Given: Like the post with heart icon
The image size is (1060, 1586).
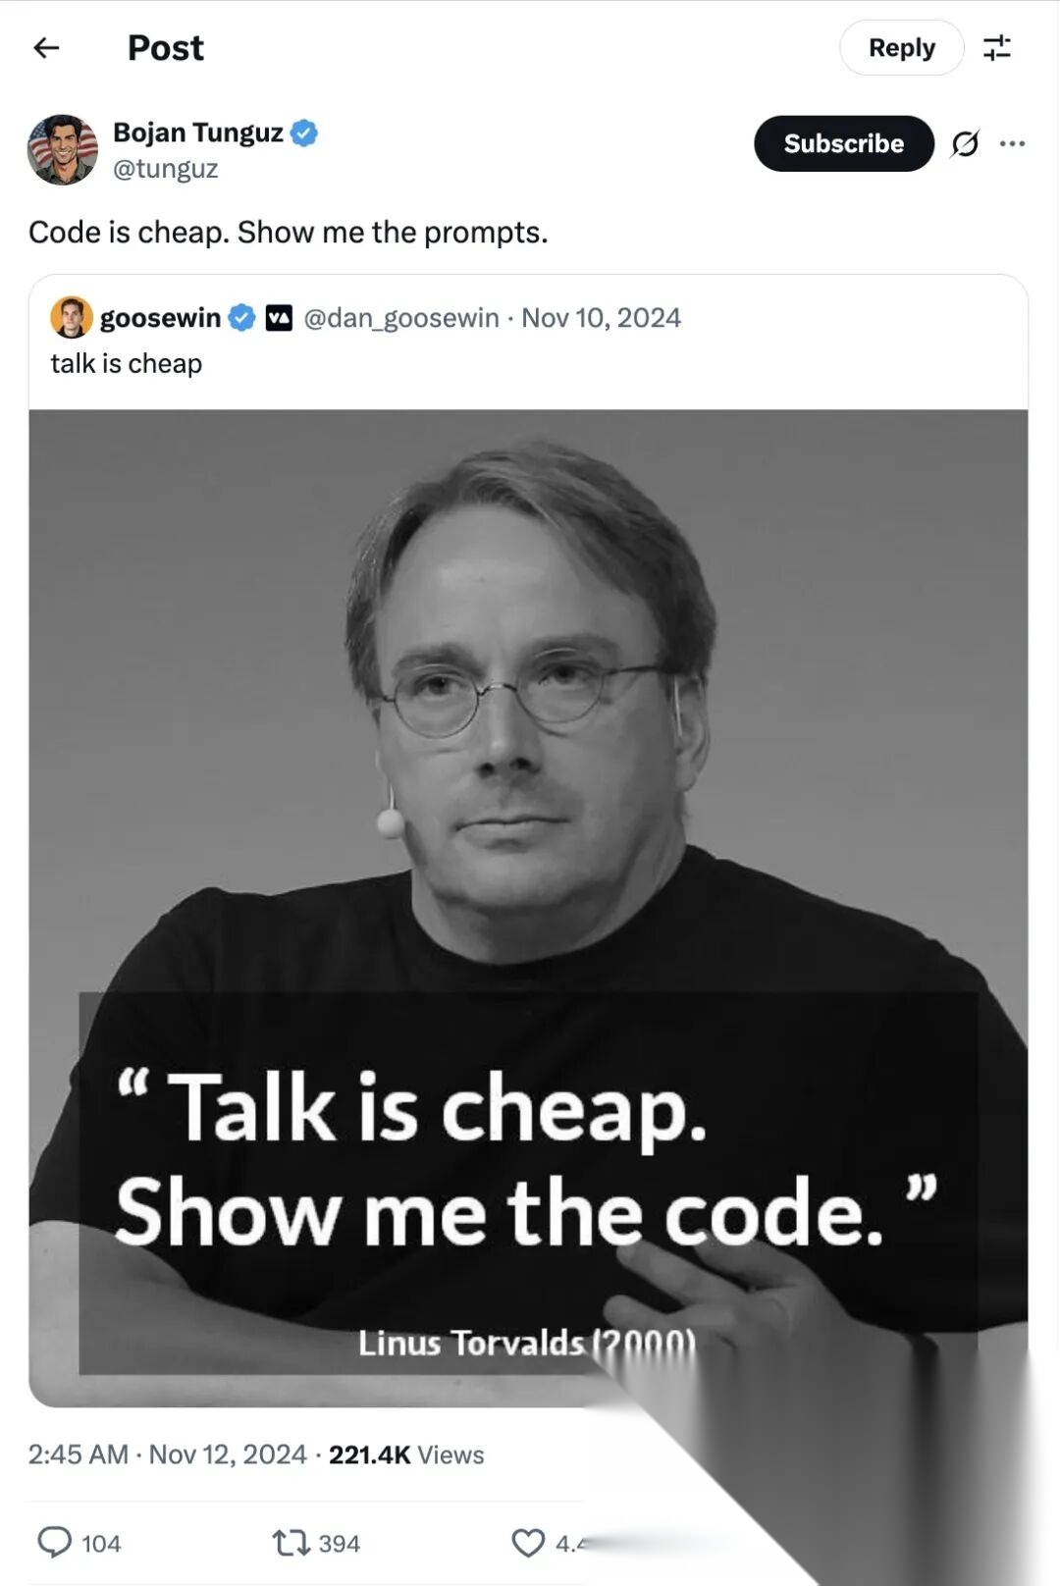Looking at the screenshot, I should pos(528,1543).
